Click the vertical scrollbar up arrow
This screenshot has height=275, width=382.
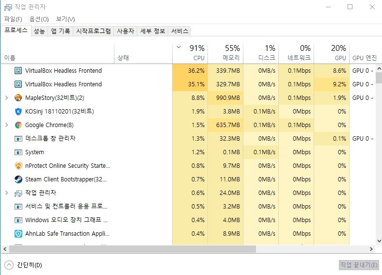pyautogui.click(x=379, y=68)
